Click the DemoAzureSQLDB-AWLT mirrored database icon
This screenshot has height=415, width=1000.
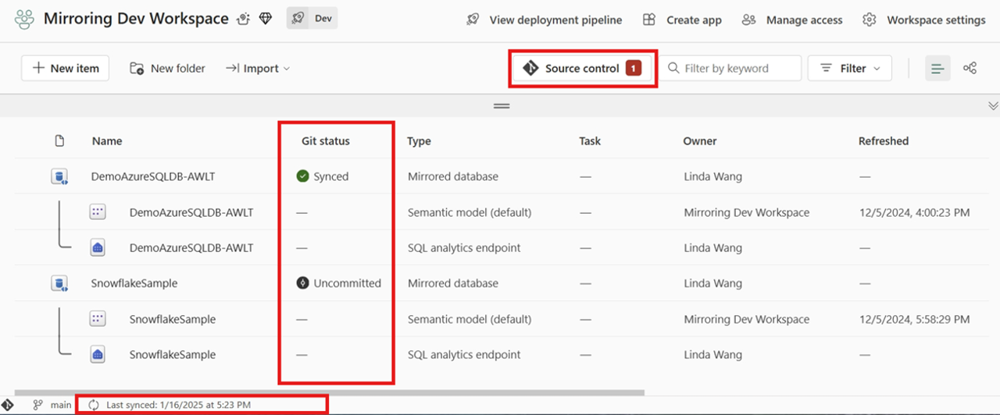coord(59,176)
